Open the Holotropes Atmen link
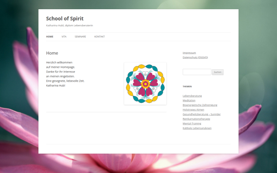The width and height of the screenshot is (277, 173). (193, 109)
